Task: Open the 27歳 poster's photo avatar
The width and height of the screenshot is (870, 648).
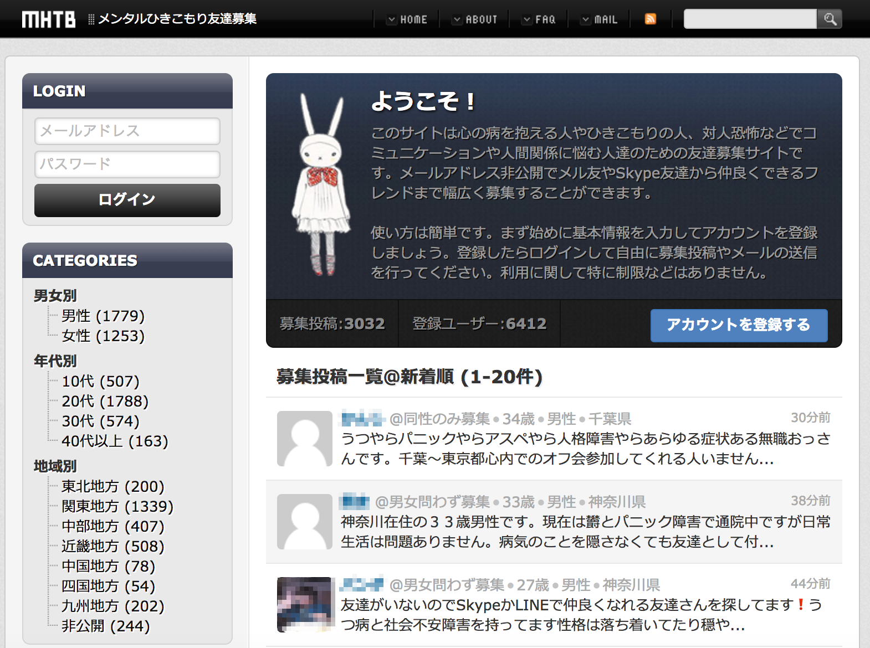Action: (x=304, y=605)
